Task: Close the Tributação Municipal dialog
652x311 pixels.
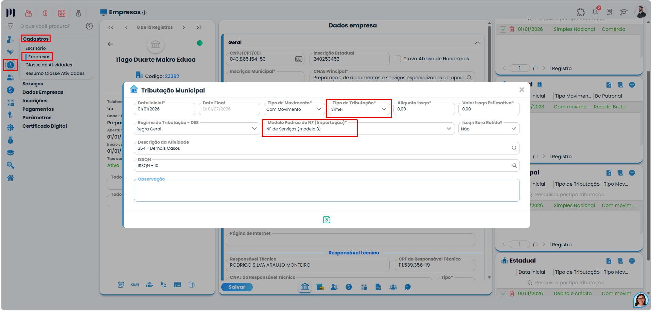Action: click(522, 90)
